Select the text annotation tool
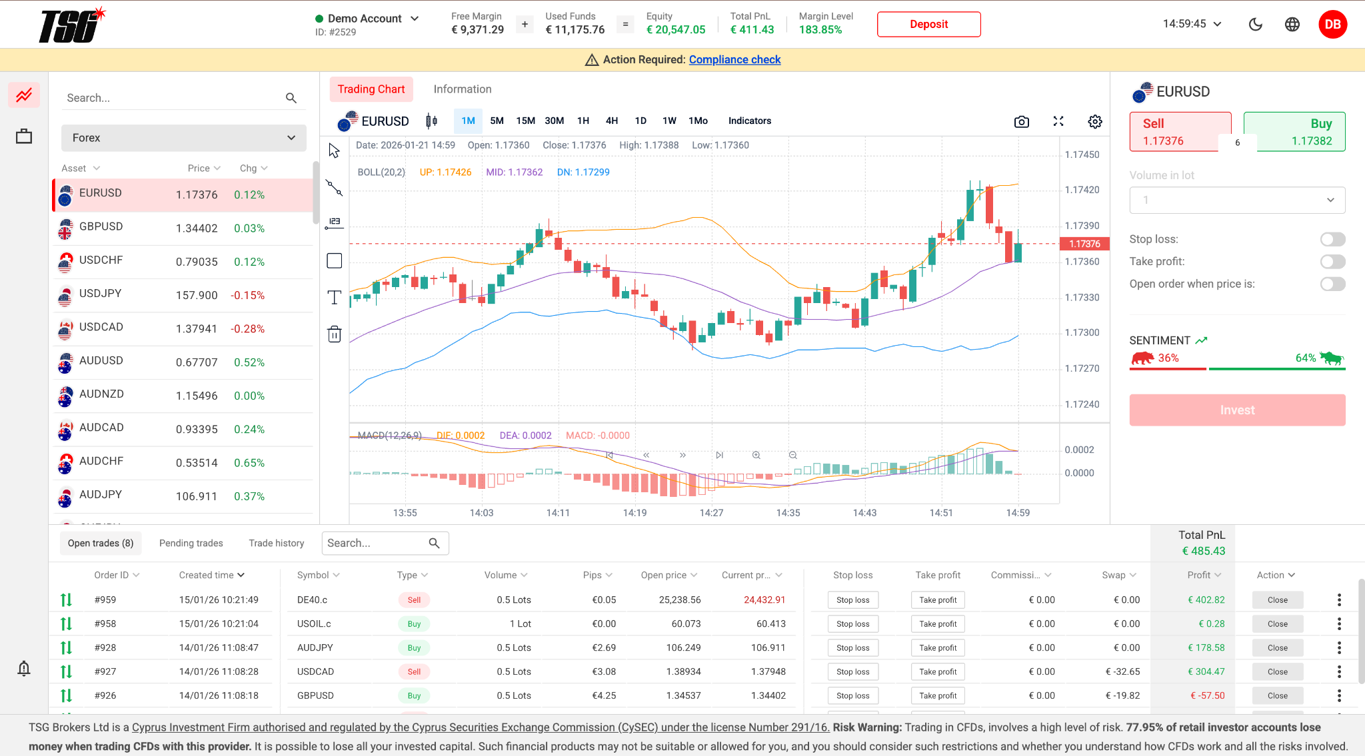 point(335,297)
